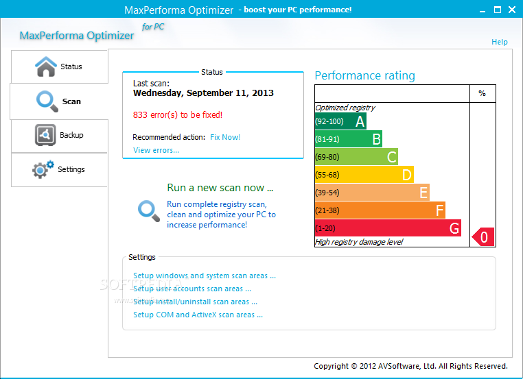Click the Settings gears icon
Image resolution: width=523 pixels, height=379 pixels.
(43, 169)
